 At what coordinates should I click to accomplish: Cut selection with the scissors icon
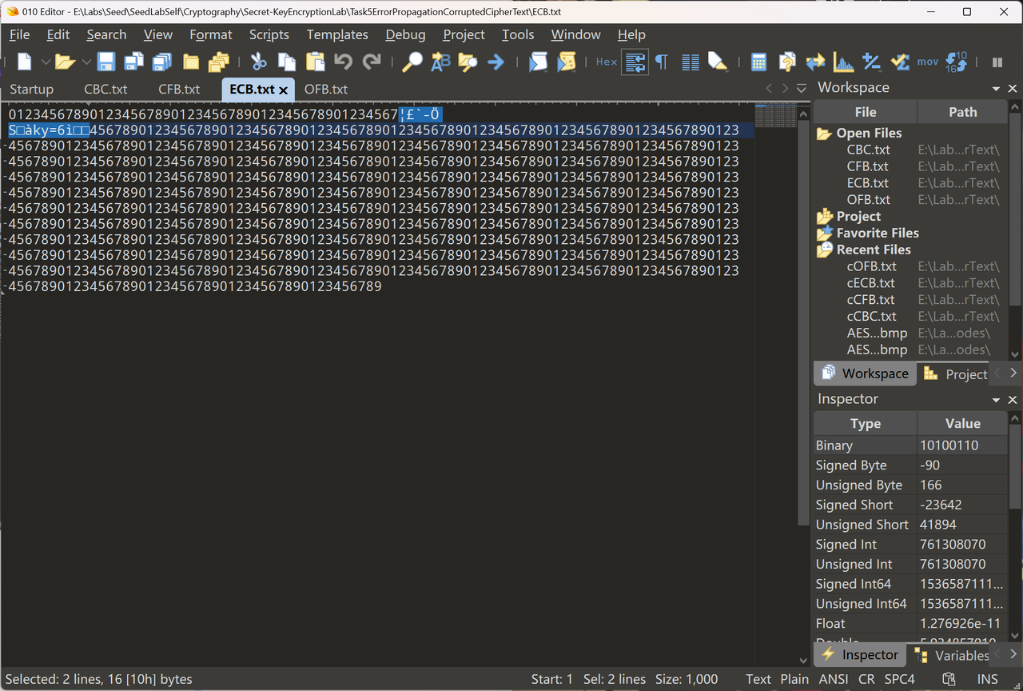tap(258, 62)
